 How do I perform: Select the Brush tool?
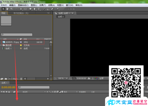[x=44, y=9]
